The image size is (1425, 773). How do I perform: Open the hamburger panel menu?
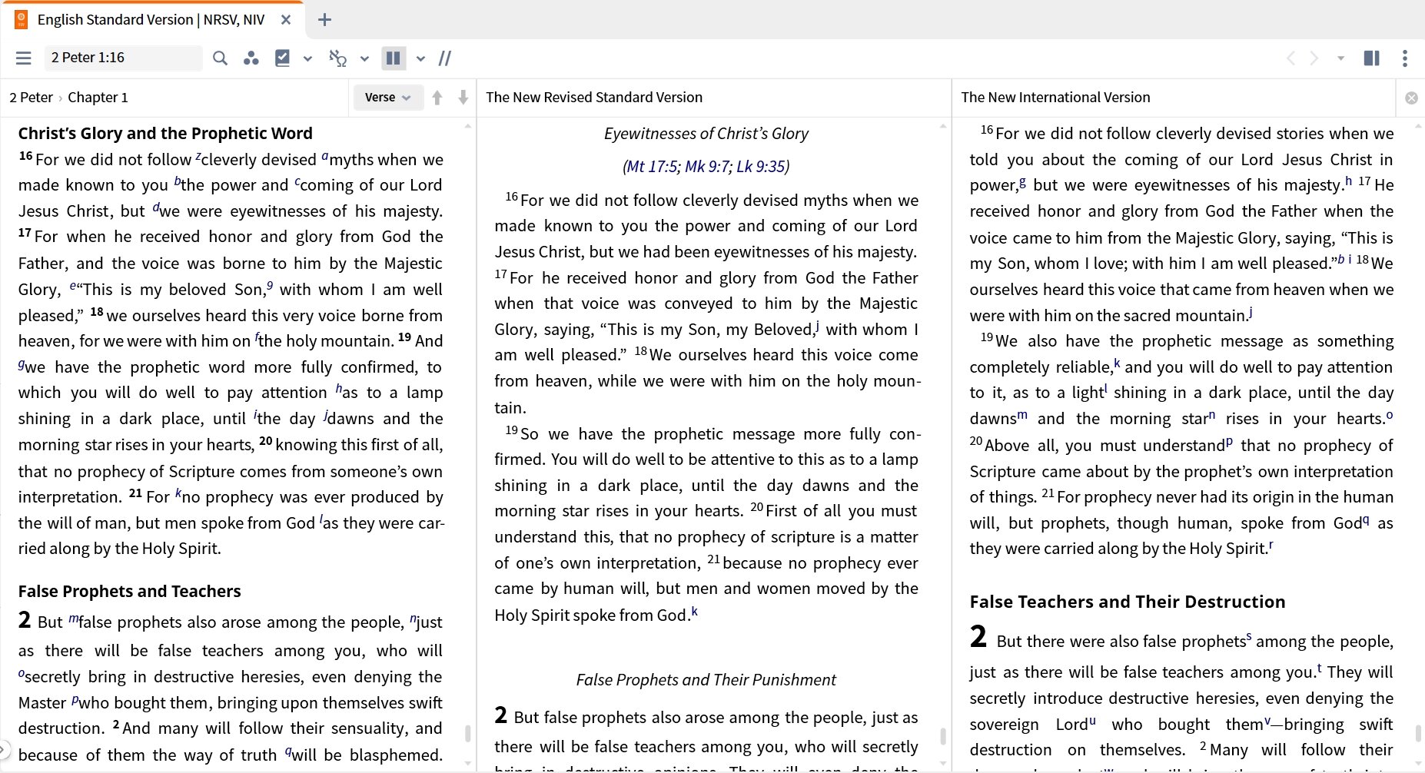coord(24,58)
